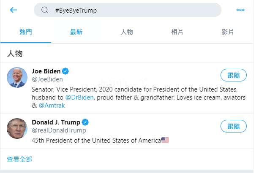This screenshot has width=259, height=173.
Task: Click the @realDonaldTrump handle
Action: point(59,130)
